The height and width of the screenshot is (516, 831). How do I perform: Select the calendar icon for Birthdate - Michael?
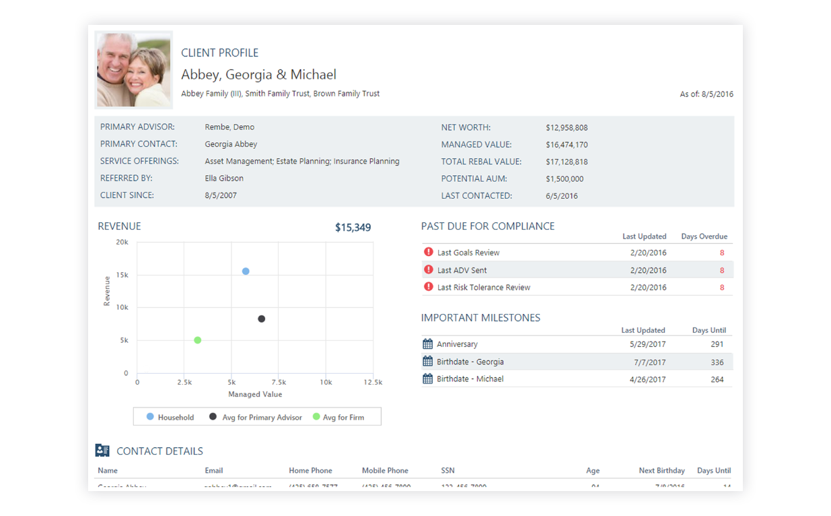427,379
